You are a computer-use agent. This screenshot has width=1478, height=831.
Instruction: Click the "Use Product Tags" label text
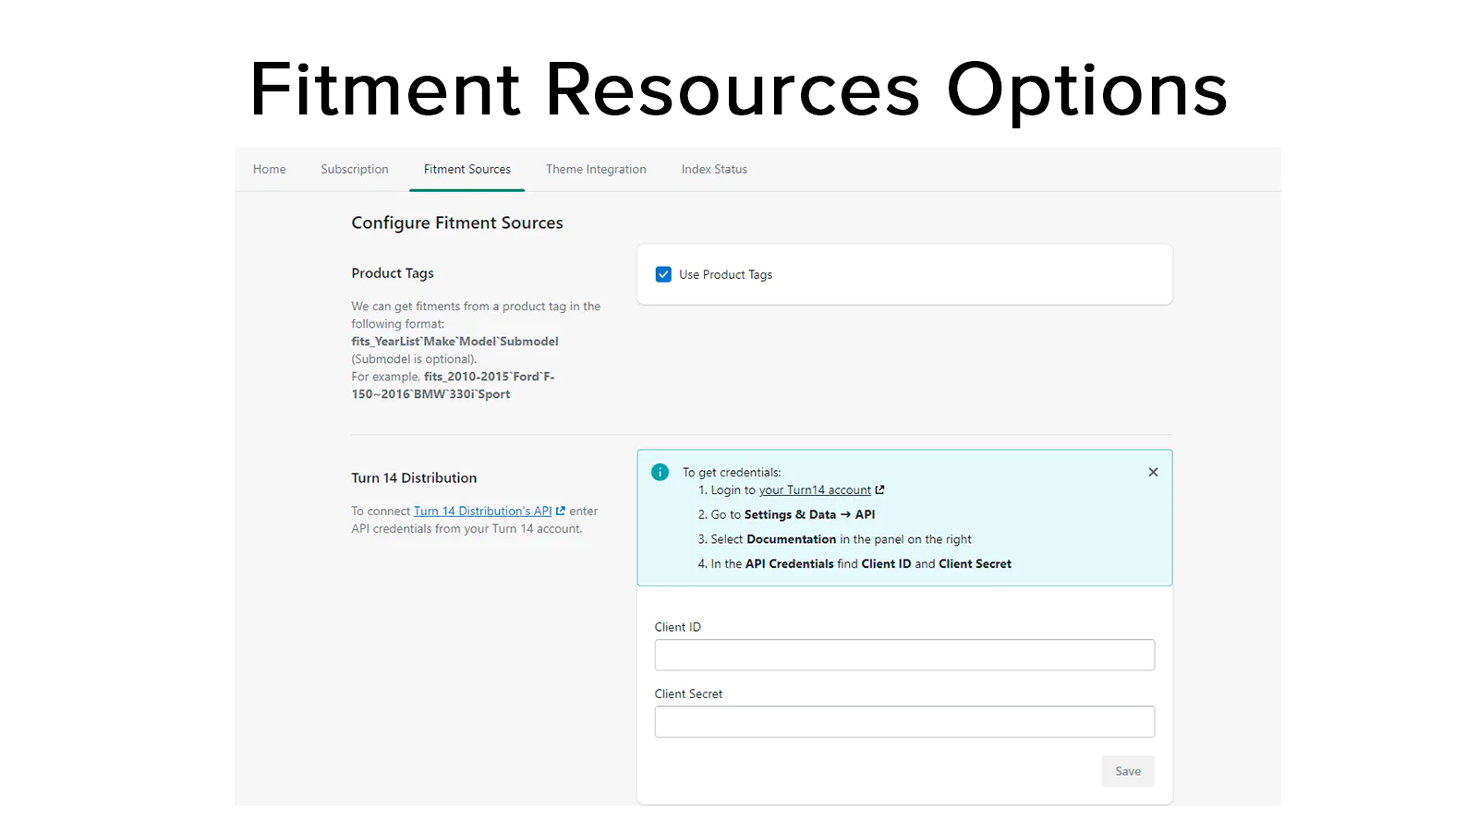click(x=725, y=275)
